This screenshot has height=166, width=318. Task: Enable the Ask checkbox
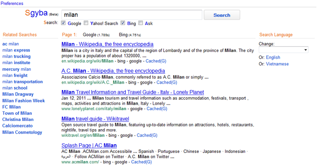point(140,23)
